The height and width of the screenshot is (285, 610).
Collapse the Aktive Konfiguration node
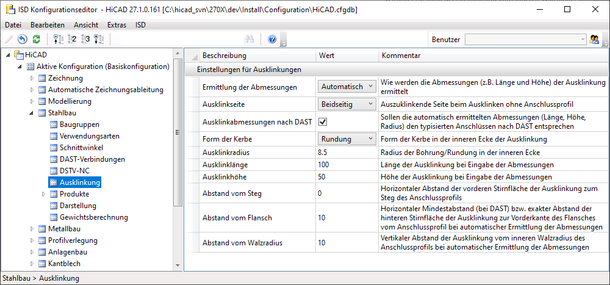coord(20,67)
